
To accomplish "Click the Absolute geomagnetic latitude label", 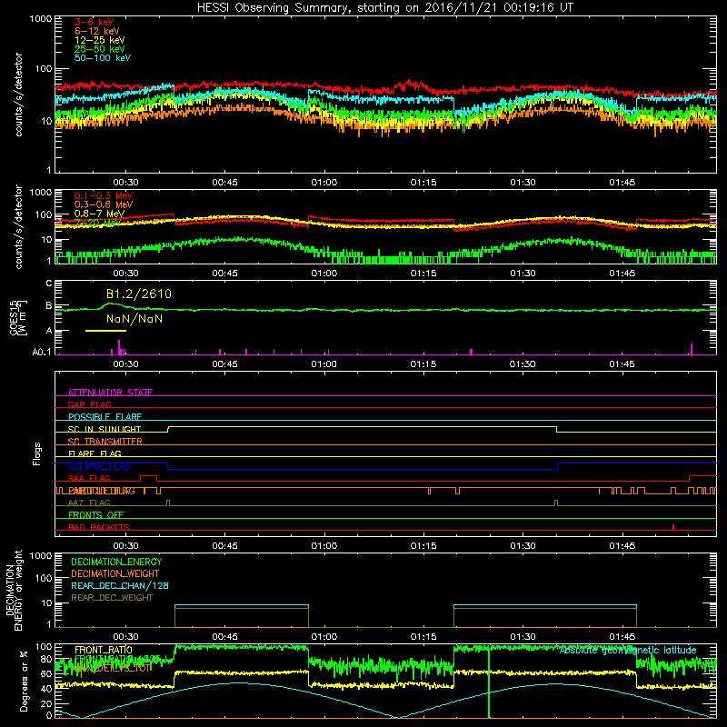I will (628, 650).
